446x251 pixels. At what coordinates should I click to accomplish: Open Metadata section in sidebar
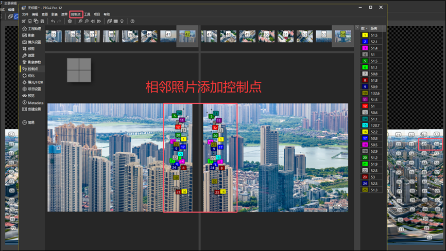click(x=33, y=103)
